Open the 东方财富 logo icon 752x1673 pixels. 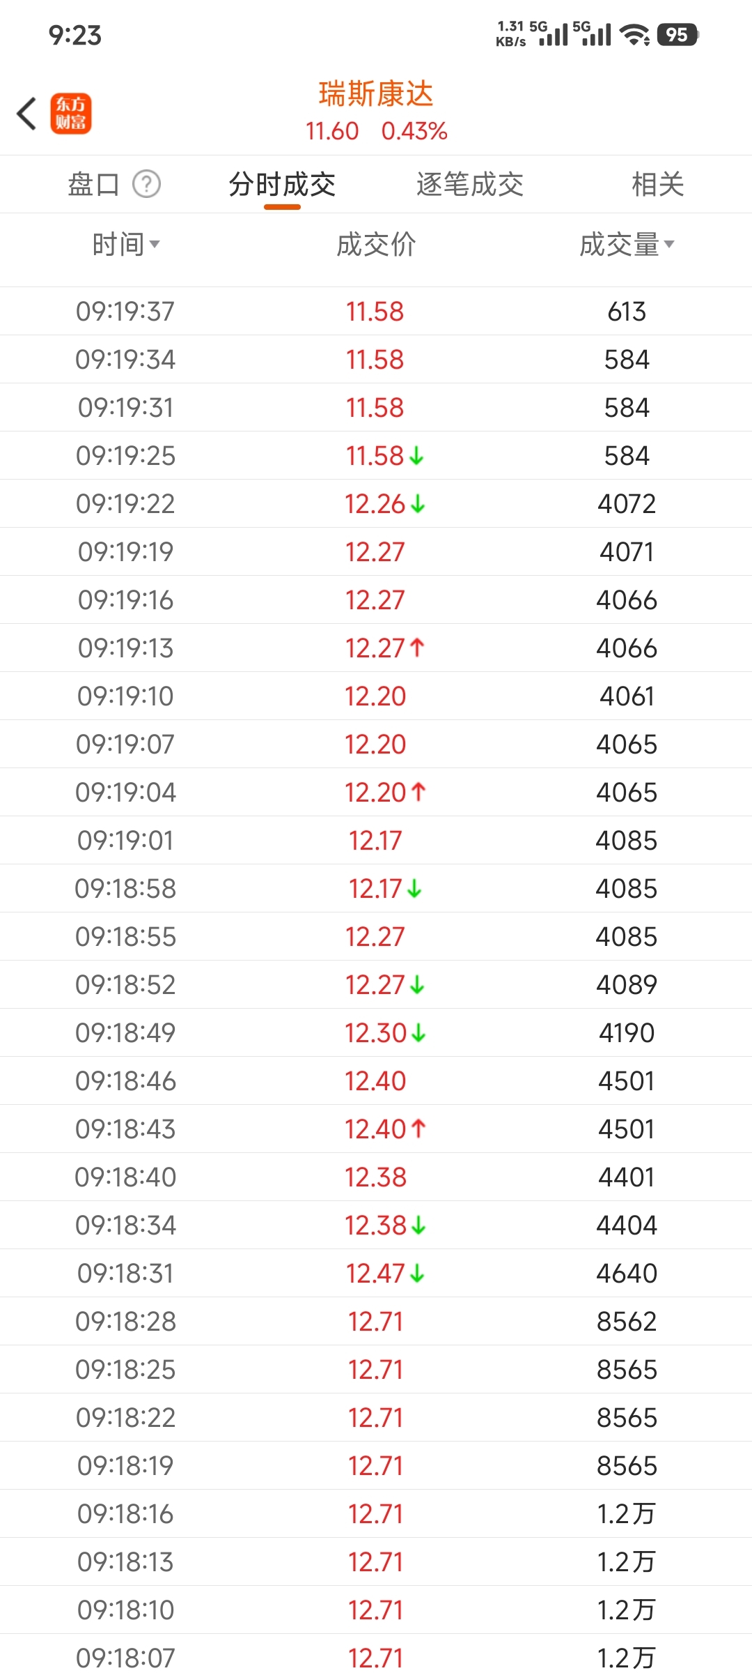(x=70, y=114)
